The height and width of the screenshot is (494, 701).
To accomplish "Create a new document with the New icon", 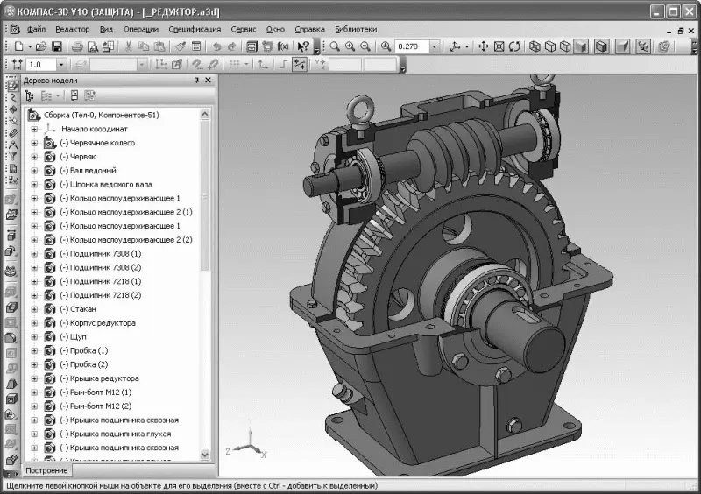I will click(x=18, y=46).
